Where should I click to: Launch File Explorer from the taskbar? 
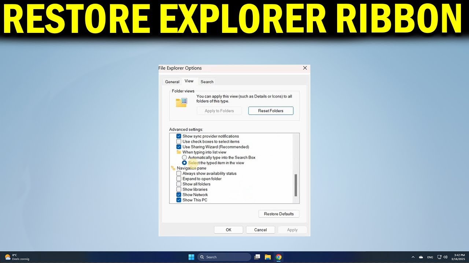(x=268, y=257)
